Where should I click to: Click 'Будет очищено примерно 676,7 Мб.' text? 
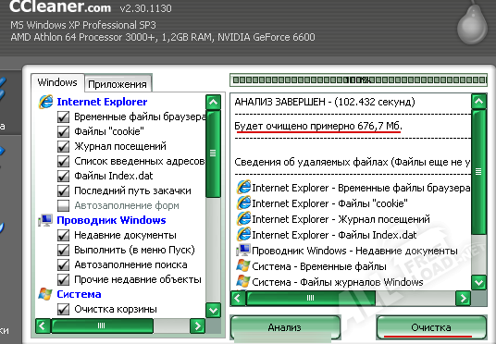point(318,126)
